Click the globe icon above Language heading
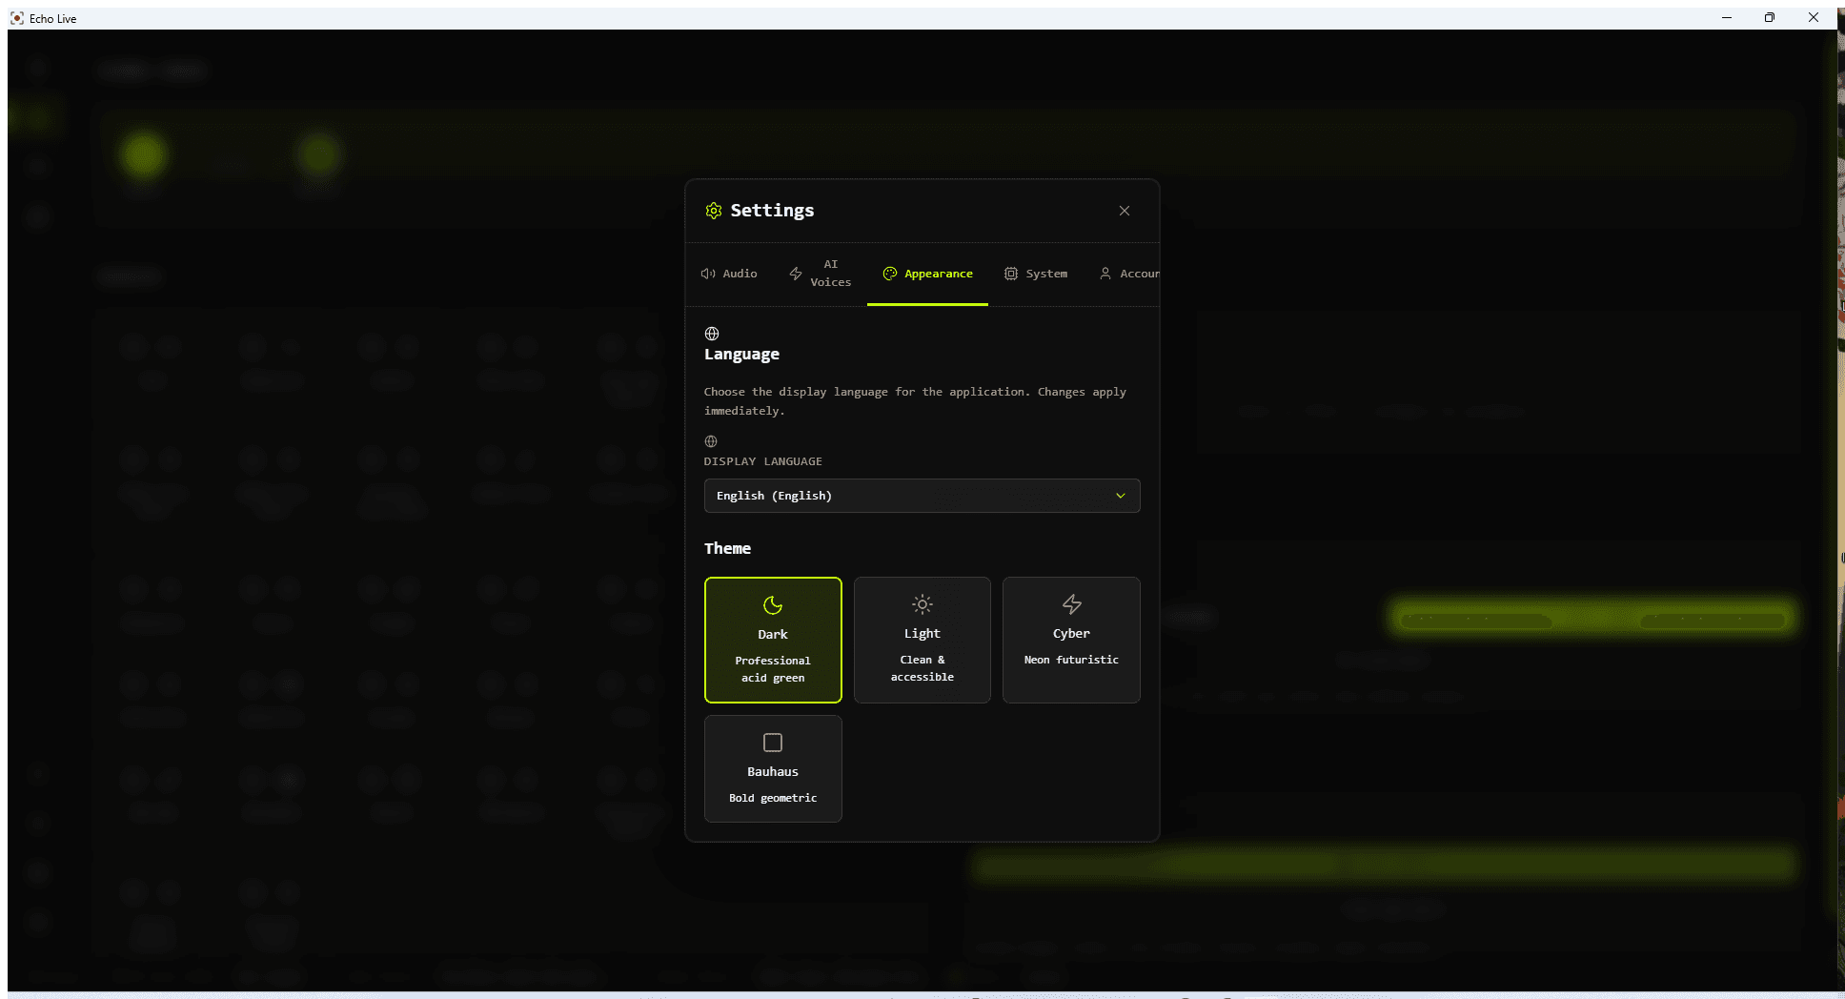 [x=712, y=334]
